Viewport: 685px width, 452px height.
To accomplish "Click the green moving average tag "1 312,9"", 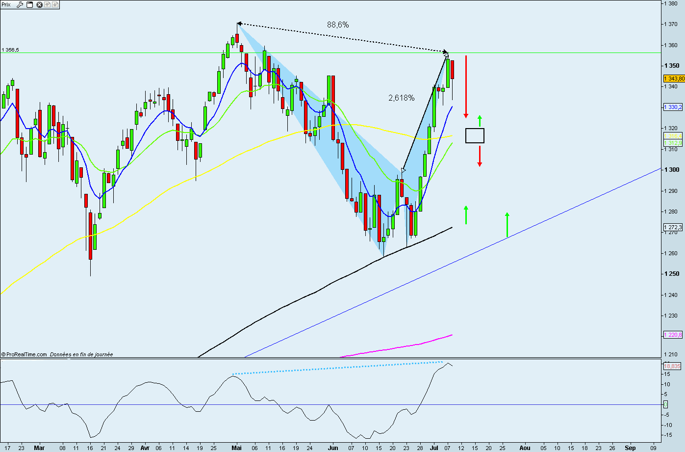I will pos(673,143).
